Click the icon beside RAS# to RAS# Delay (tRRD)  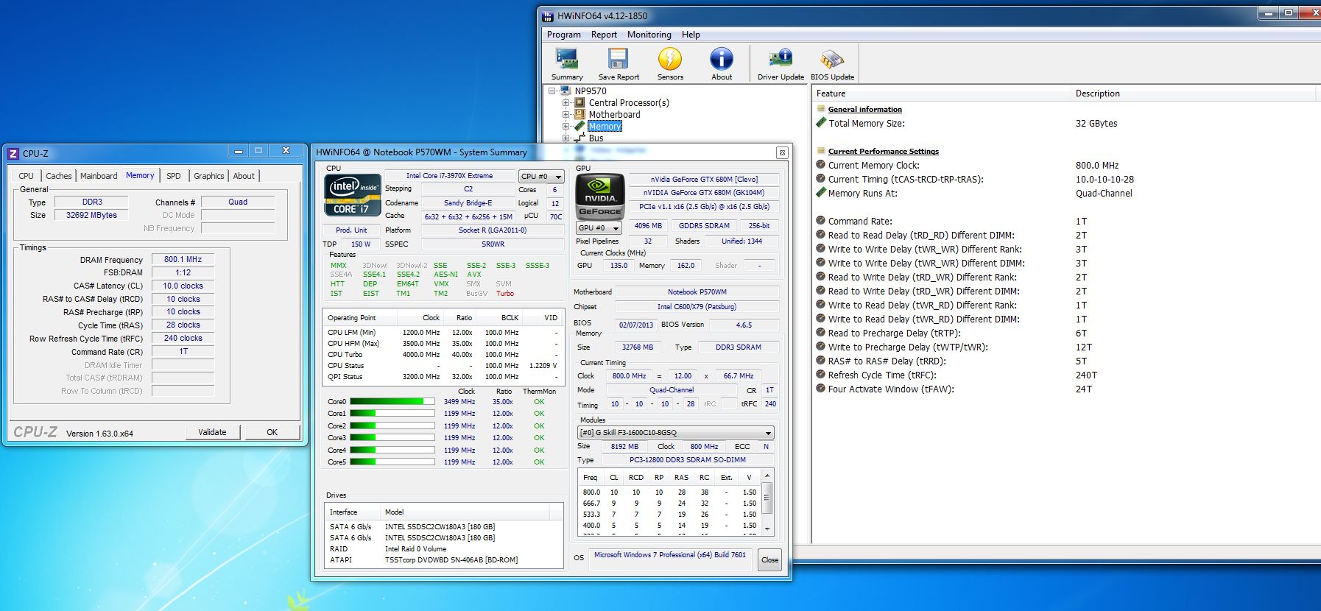coord(820,361)
